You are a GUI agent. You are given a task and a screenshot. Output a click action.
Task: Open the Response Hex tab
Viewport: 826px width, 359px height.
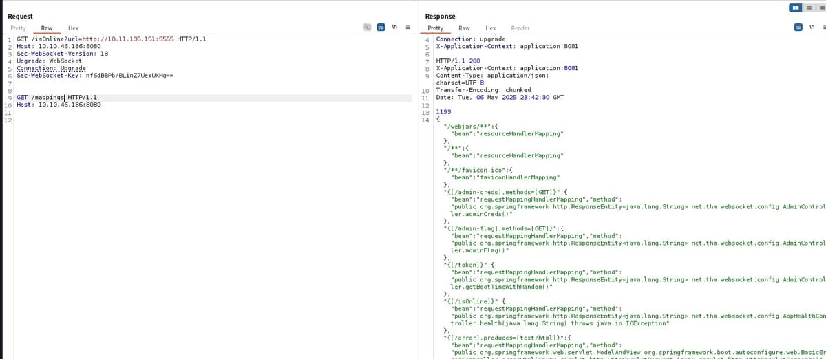click(490, 28)
